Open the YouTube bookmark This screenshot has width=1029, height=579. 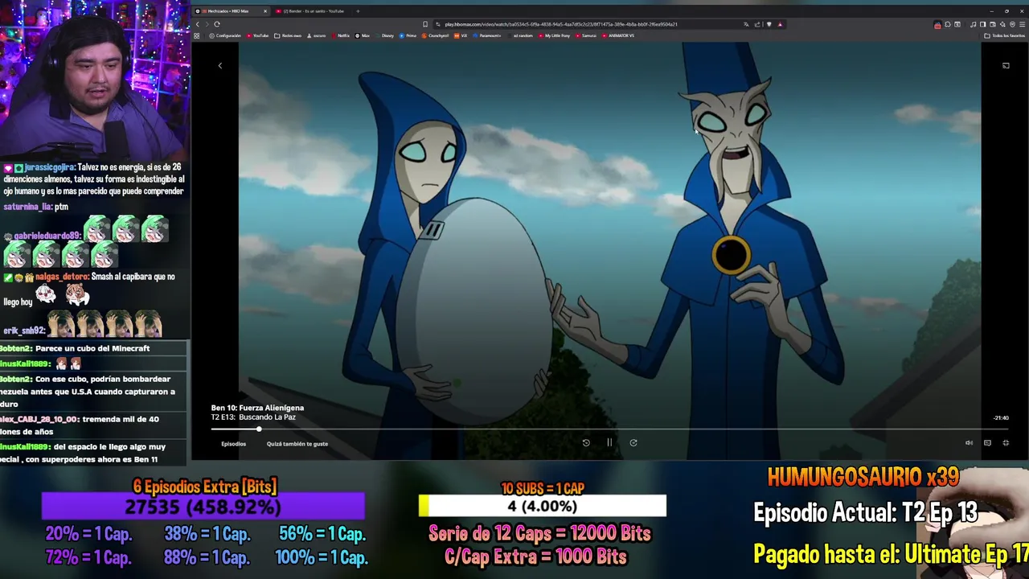[258, 35]
